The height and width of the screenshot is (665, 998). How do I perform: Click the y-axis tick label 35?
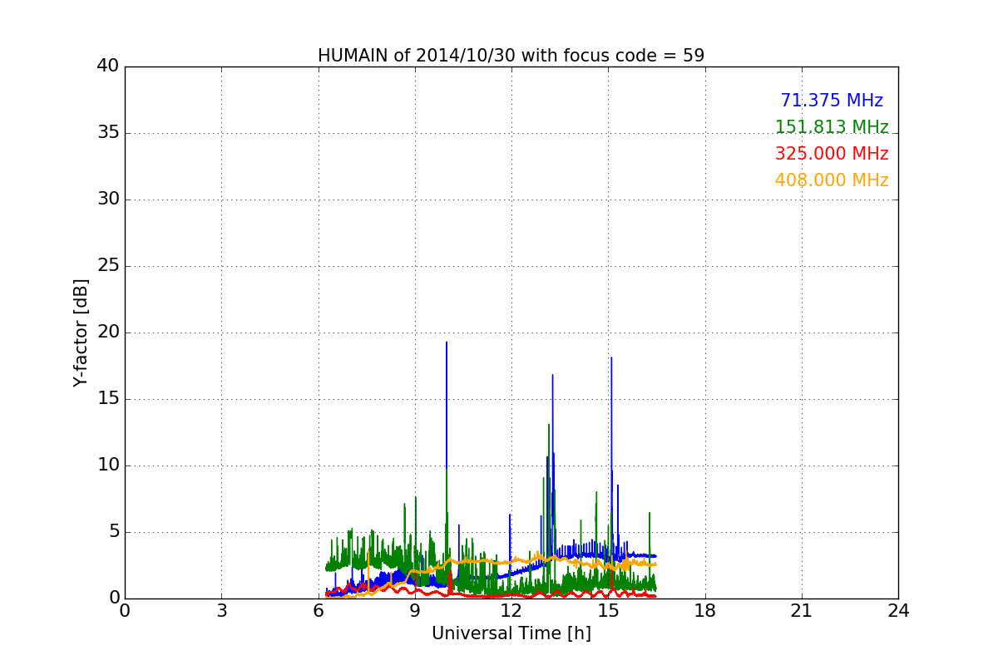(x=107, y=133)
